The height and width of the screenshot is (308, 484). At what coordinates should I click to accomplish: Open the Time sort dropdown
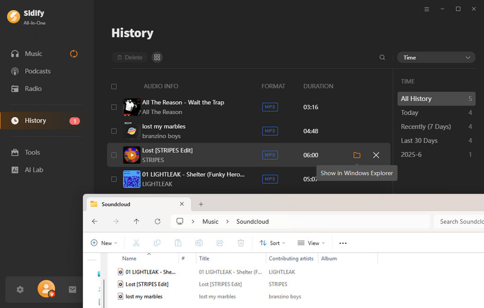coord(436,57)
